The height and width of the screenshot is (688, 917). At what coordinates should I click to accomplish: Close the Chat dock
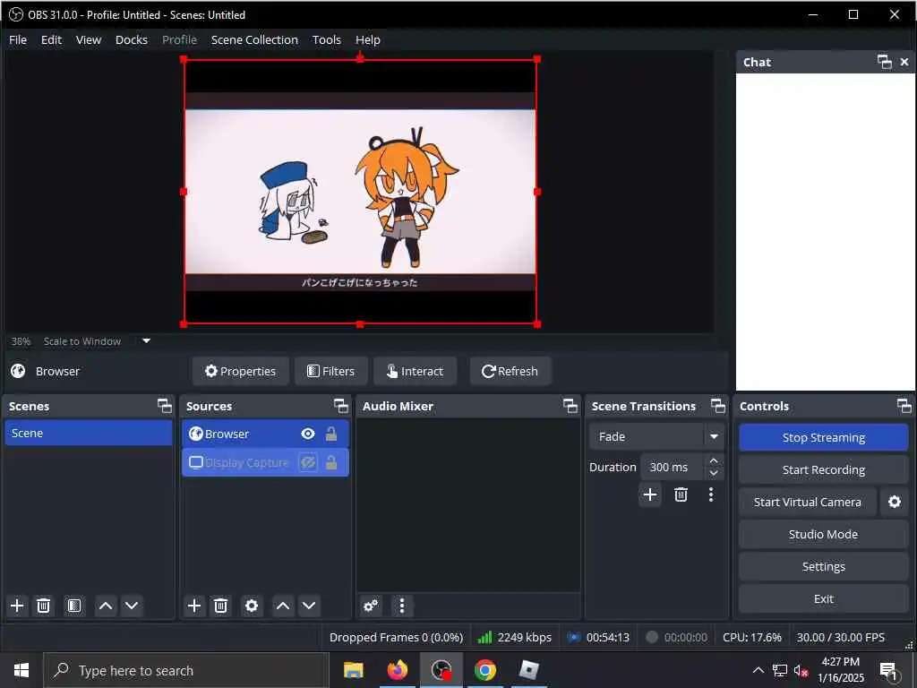point(904,62)
